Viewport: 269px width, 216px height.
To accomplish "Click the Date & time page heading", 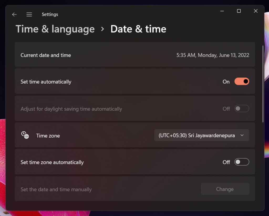I will pos(138,29).
